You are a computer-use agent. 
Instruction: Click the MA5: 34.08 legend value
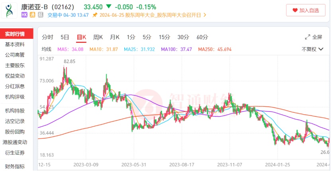click(x=71, y=49)
